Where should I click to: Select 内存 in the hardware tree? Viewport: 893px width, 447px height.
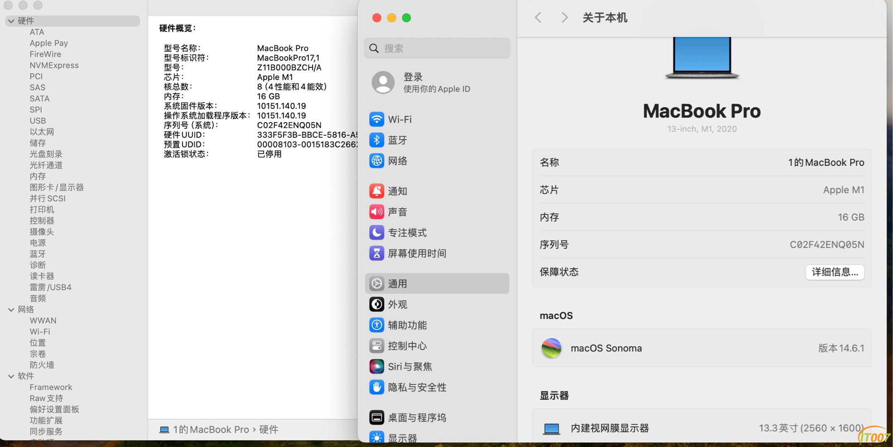click(x=38, y=176)
